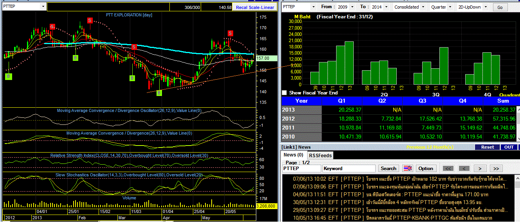
Task: Select the 2010 year row label
Action: coord(301,137)
